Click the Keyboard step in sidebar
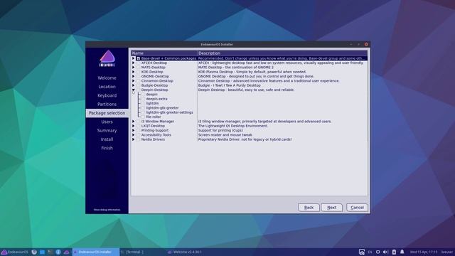Viewport: 455px width, 256px height. [107, 95]
